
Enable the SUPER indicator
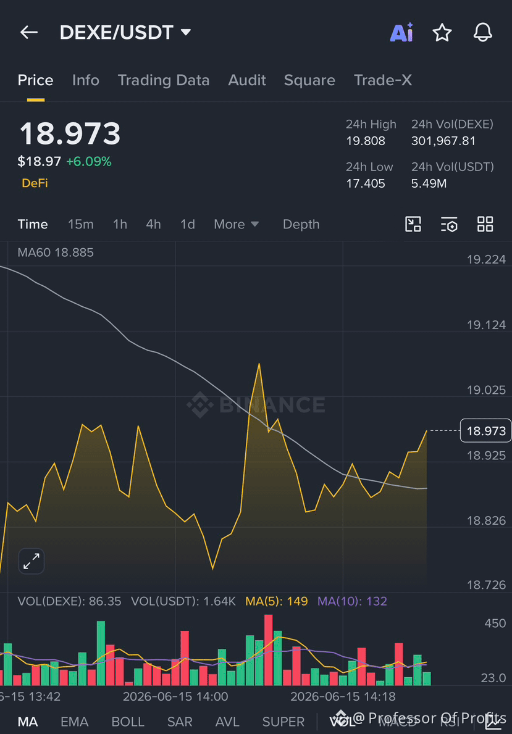[283, 722]
